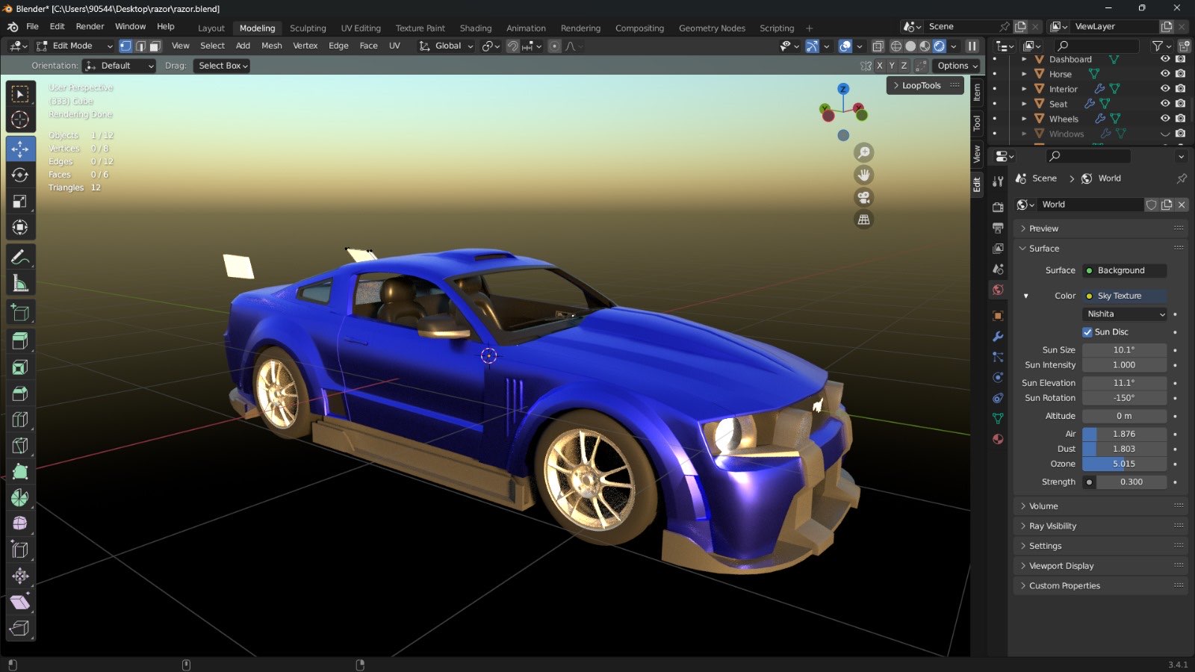Image resolution: width=1195 pixels, height=672 pixels.
Task: Switch perspective/orthographic using the grid gizmo
Action: [864, 220]
